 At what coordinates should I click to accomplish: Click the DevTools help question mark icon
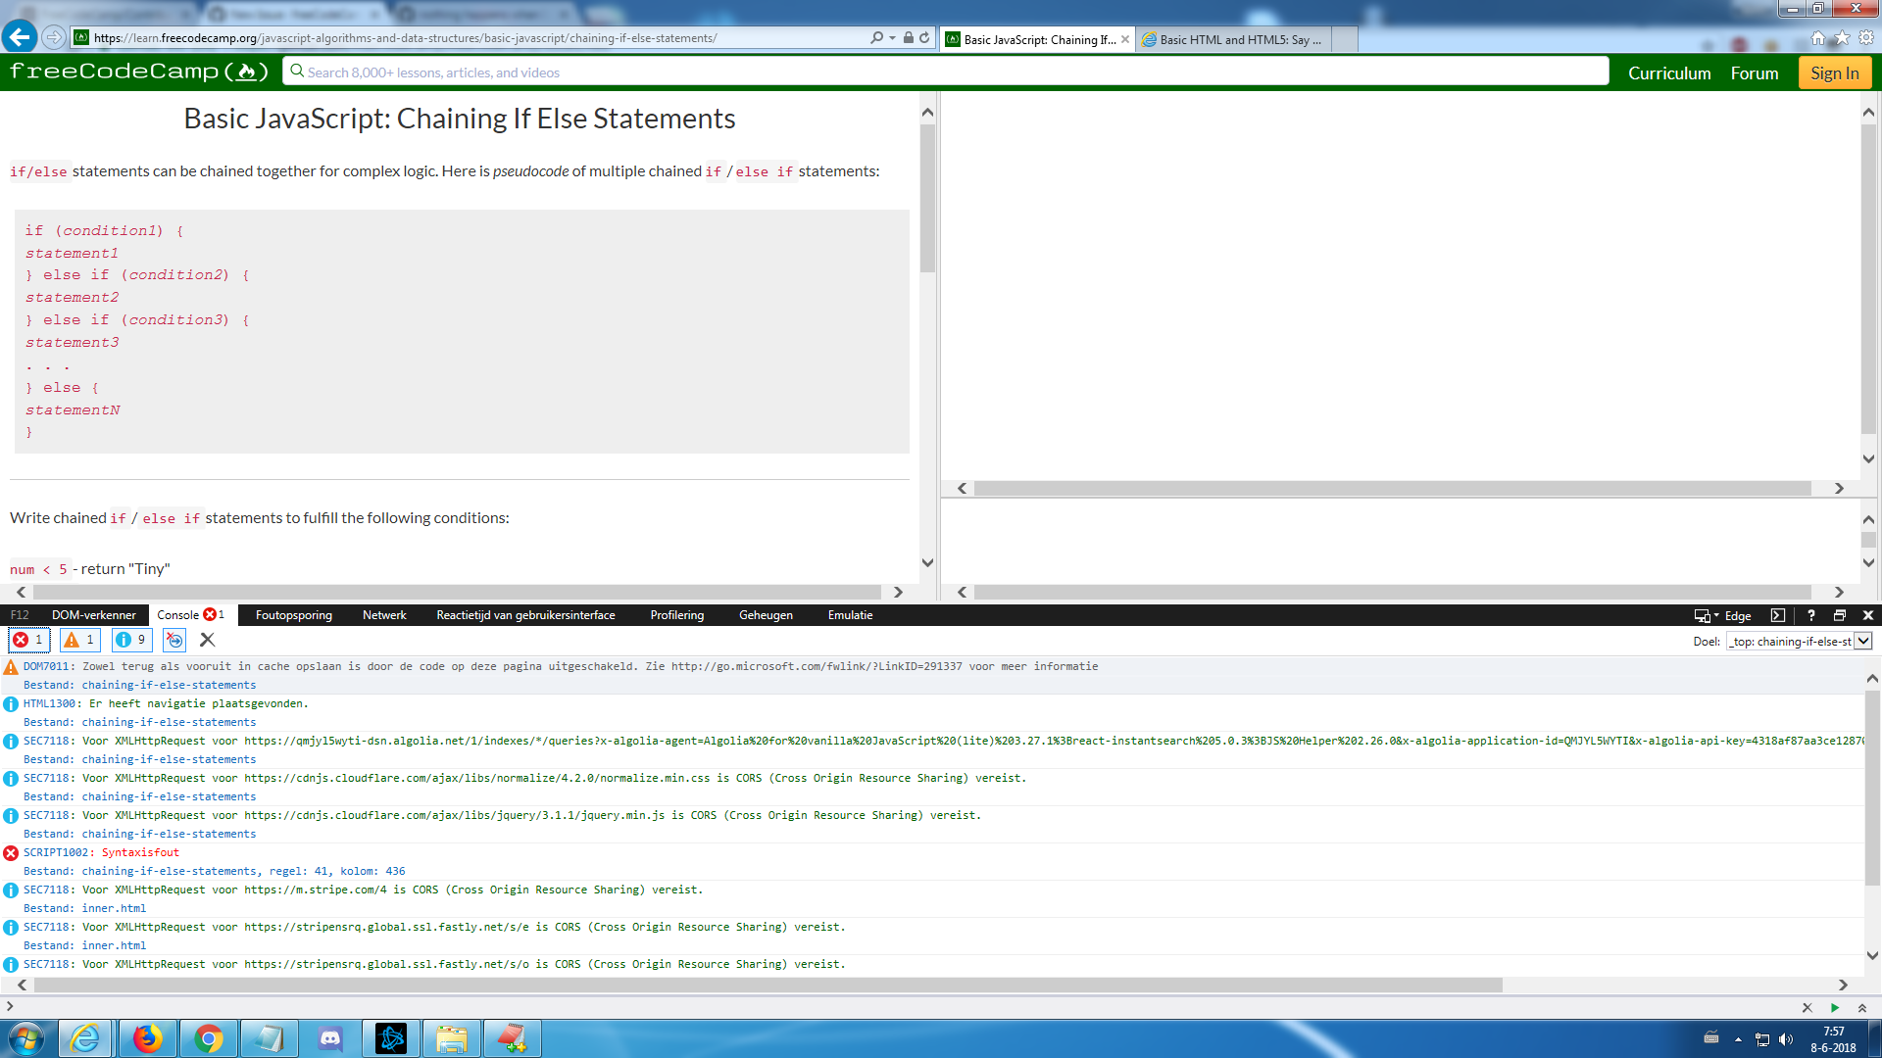(x=1810, y=615)
